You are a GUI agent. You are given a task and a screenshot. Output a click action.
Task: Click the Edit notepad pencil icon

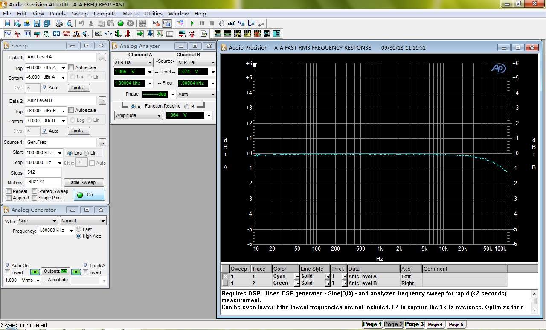tap(204, 34)
